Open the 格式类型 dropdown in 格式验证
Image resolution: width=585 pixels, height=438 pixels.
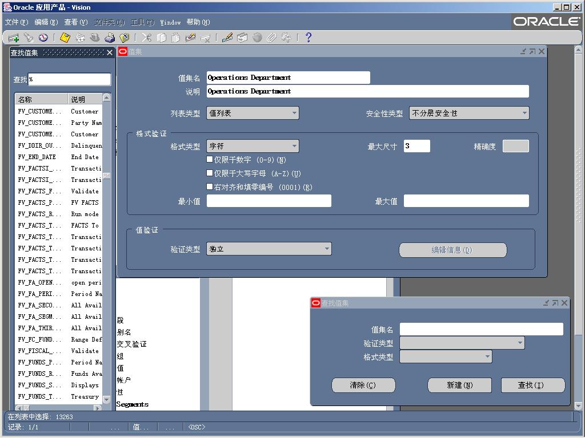253,146
